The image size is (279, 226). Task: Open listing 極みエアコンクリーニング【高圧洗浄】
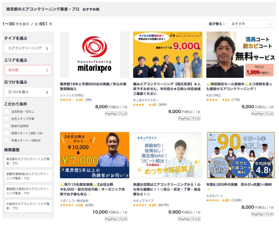coord(167,89)
